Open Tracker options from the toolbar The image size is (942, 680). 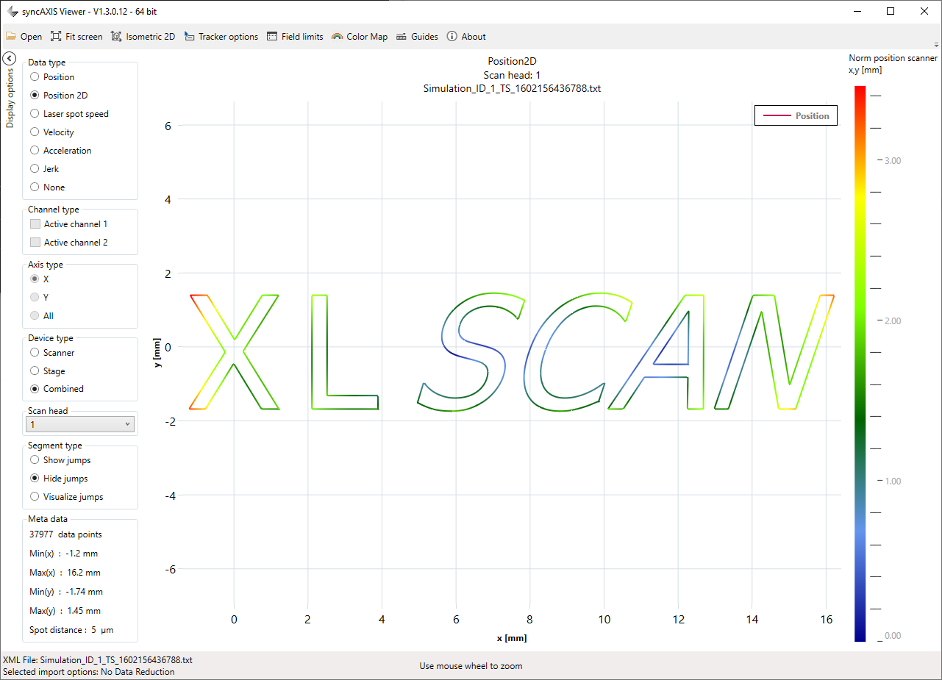pos(190,37)
